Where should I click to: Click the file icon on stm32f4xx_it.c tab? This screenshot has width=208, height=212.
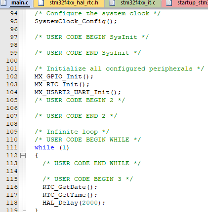point(112,3)
